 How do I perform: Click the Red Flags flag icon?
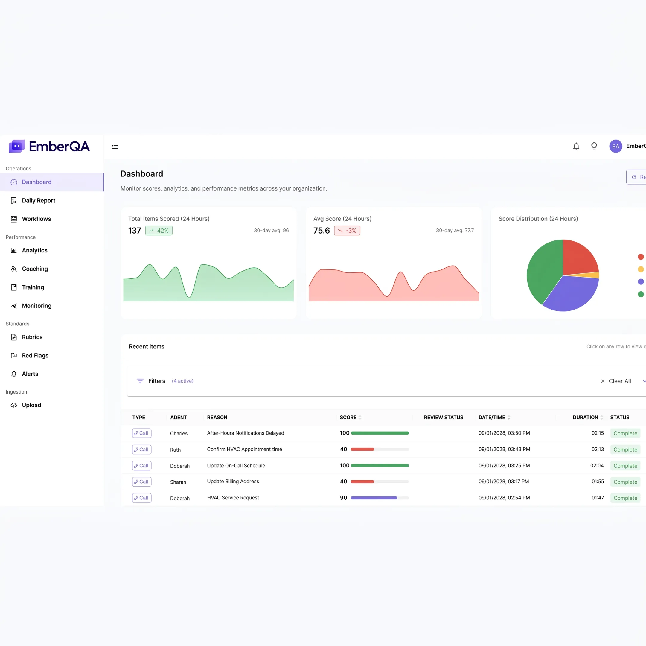coord(14,355)
